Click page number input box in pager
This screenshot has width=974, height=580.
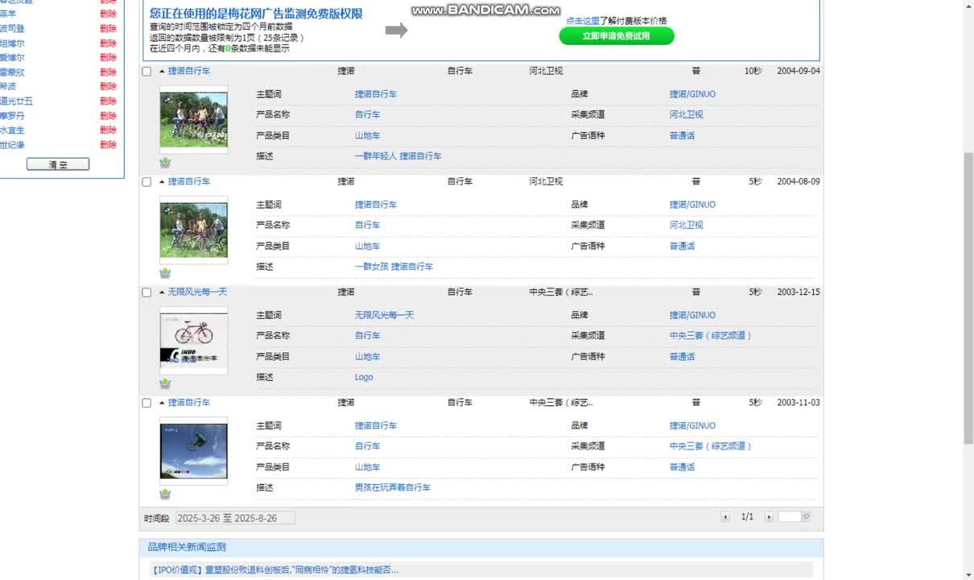790,517
